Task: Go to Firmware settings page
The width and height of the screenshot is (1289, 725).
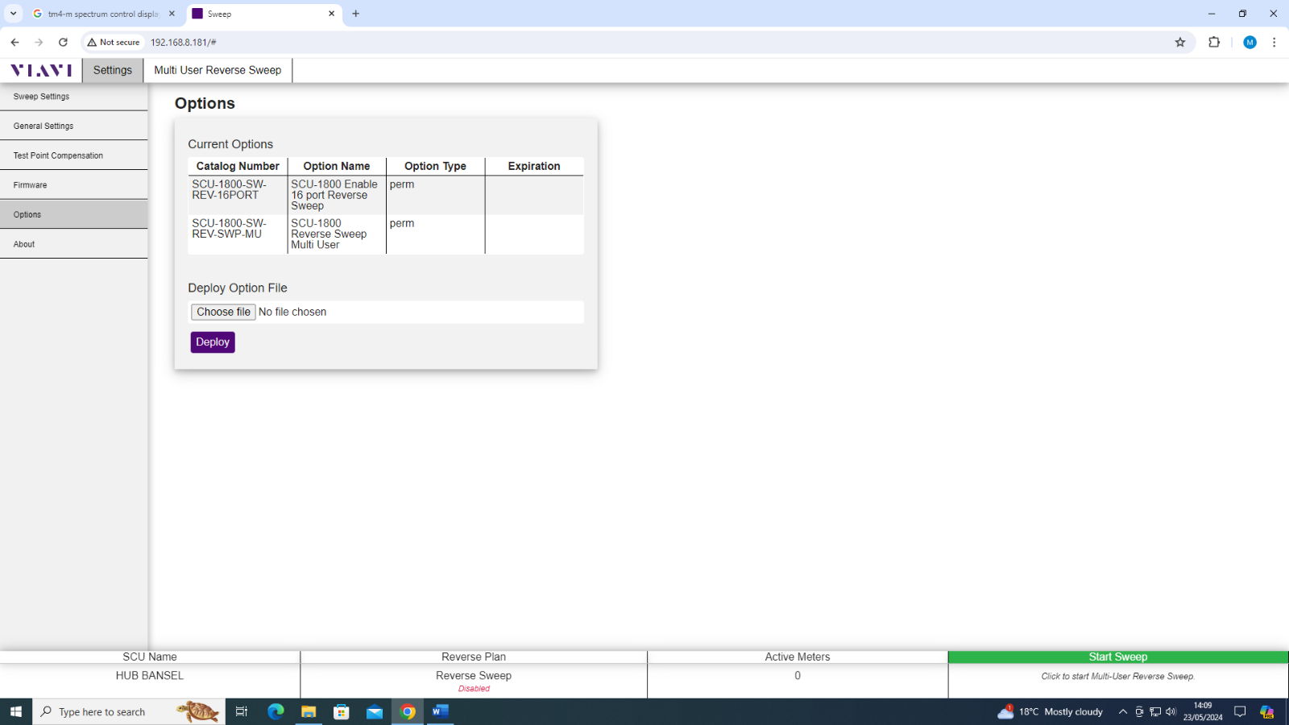Action: (x=31, y=185)
